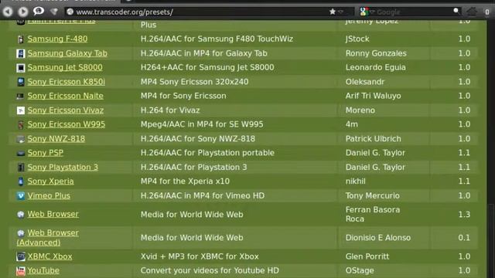This screenshot has width=495, height=278.
Task: Select author name 'Arif Tri Waluyo'
Action: coord(373,96)
